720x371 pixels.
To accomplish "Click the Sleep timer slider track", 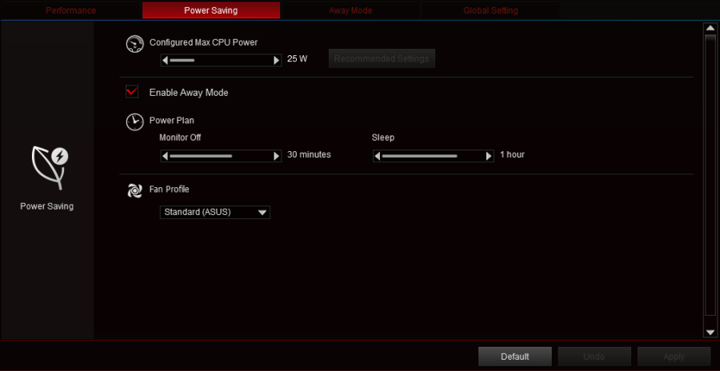I will pyautogui.click(x=433, y=156).
